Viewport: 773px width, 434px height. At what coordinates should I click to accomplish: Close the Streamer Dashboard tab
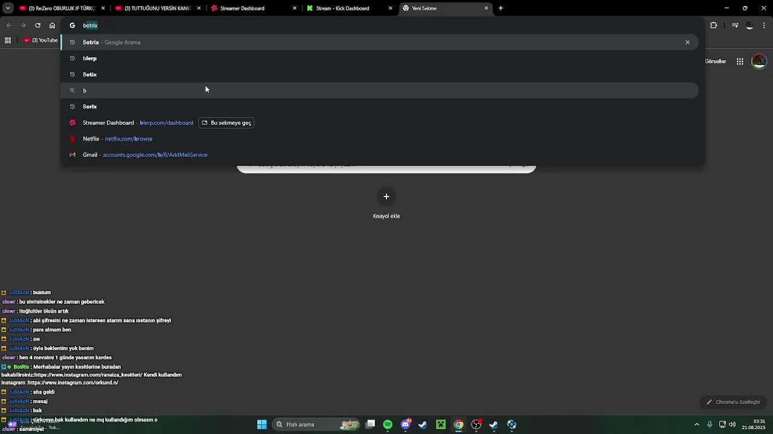pyautogui.click(x=295, y=8)
